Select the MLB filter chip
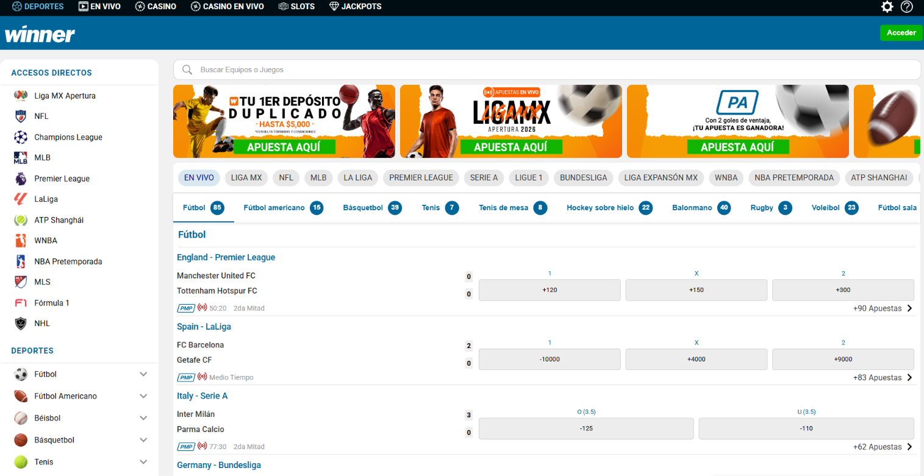The width and height of the screenshot is (924, 476). 318,178
